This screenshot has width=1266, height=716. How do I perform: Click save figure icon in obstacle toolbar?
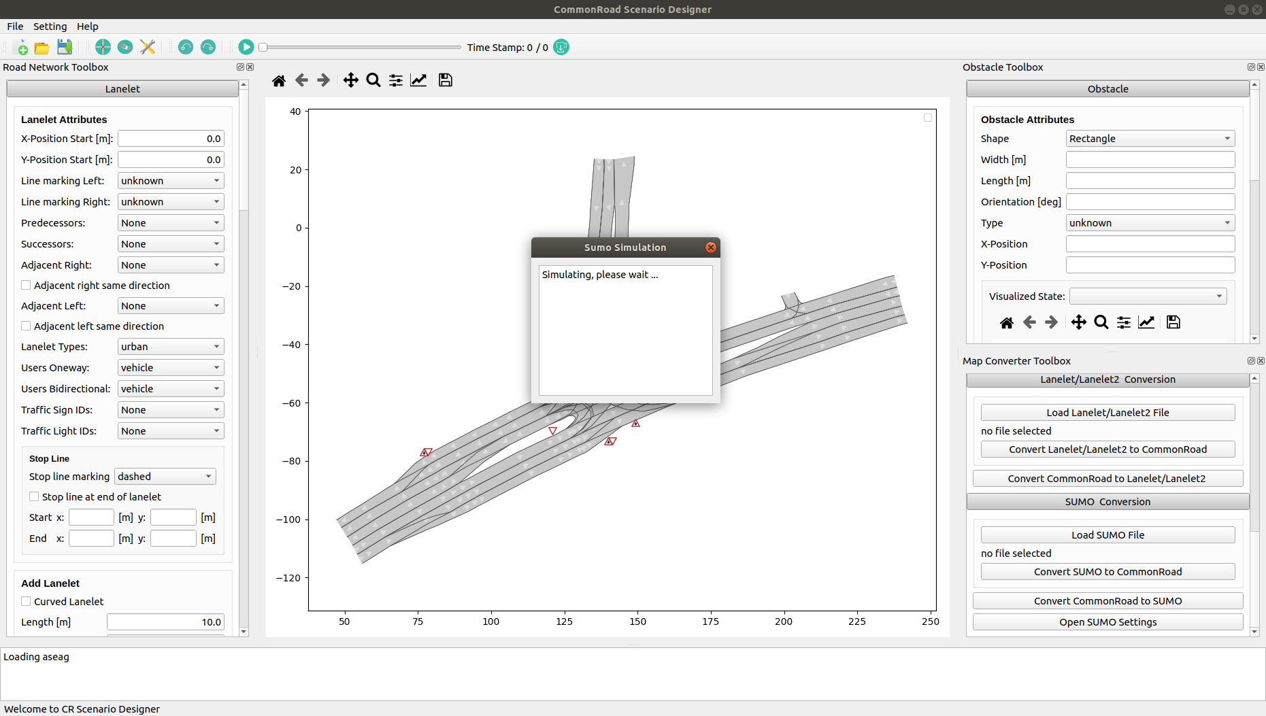1173,322
